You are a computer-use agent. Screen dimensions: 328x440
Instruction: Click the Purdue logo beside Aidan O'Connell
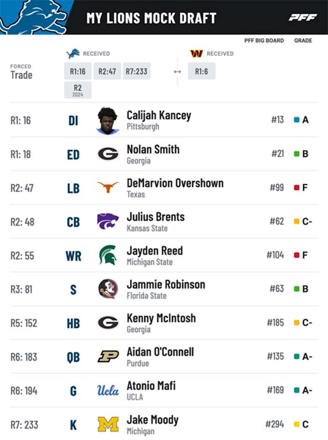tap(108, 357)
